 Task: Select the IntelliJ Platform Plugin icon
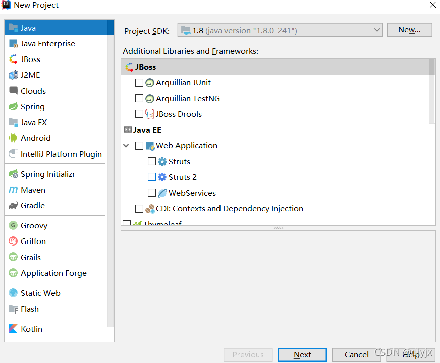[x=13, y=154]
